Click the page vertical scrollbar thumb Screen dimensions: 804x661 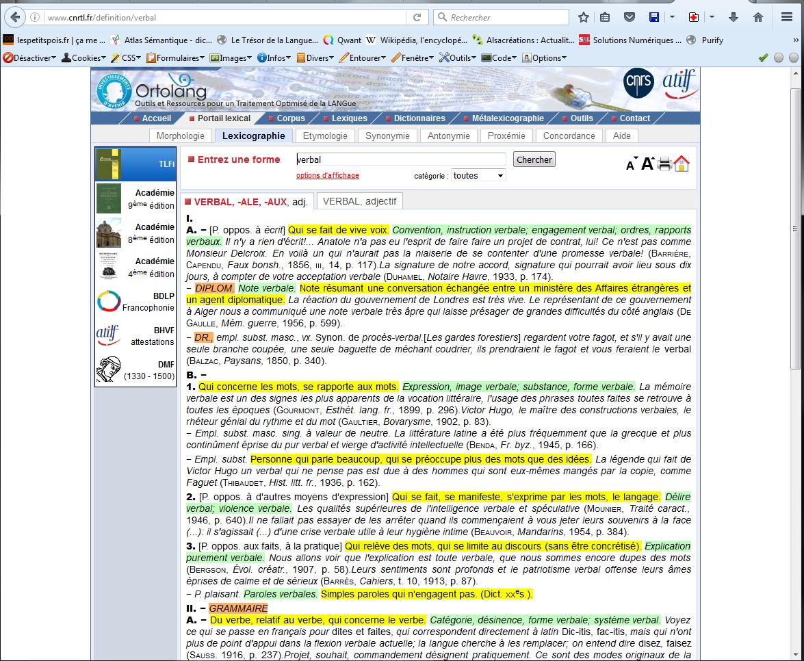click(x=795, y=228)
